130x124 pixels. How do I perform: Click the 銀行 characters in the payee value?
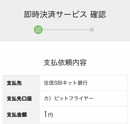83,83
